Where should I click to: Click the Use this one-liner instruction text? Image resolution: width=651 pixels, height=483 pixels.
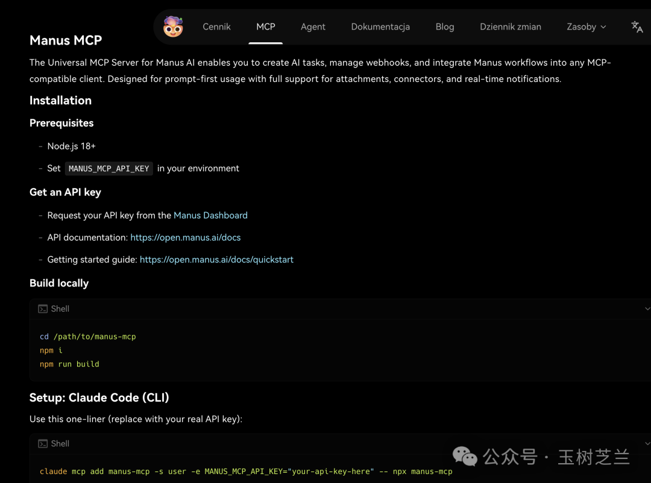click(x=136, y=419)
